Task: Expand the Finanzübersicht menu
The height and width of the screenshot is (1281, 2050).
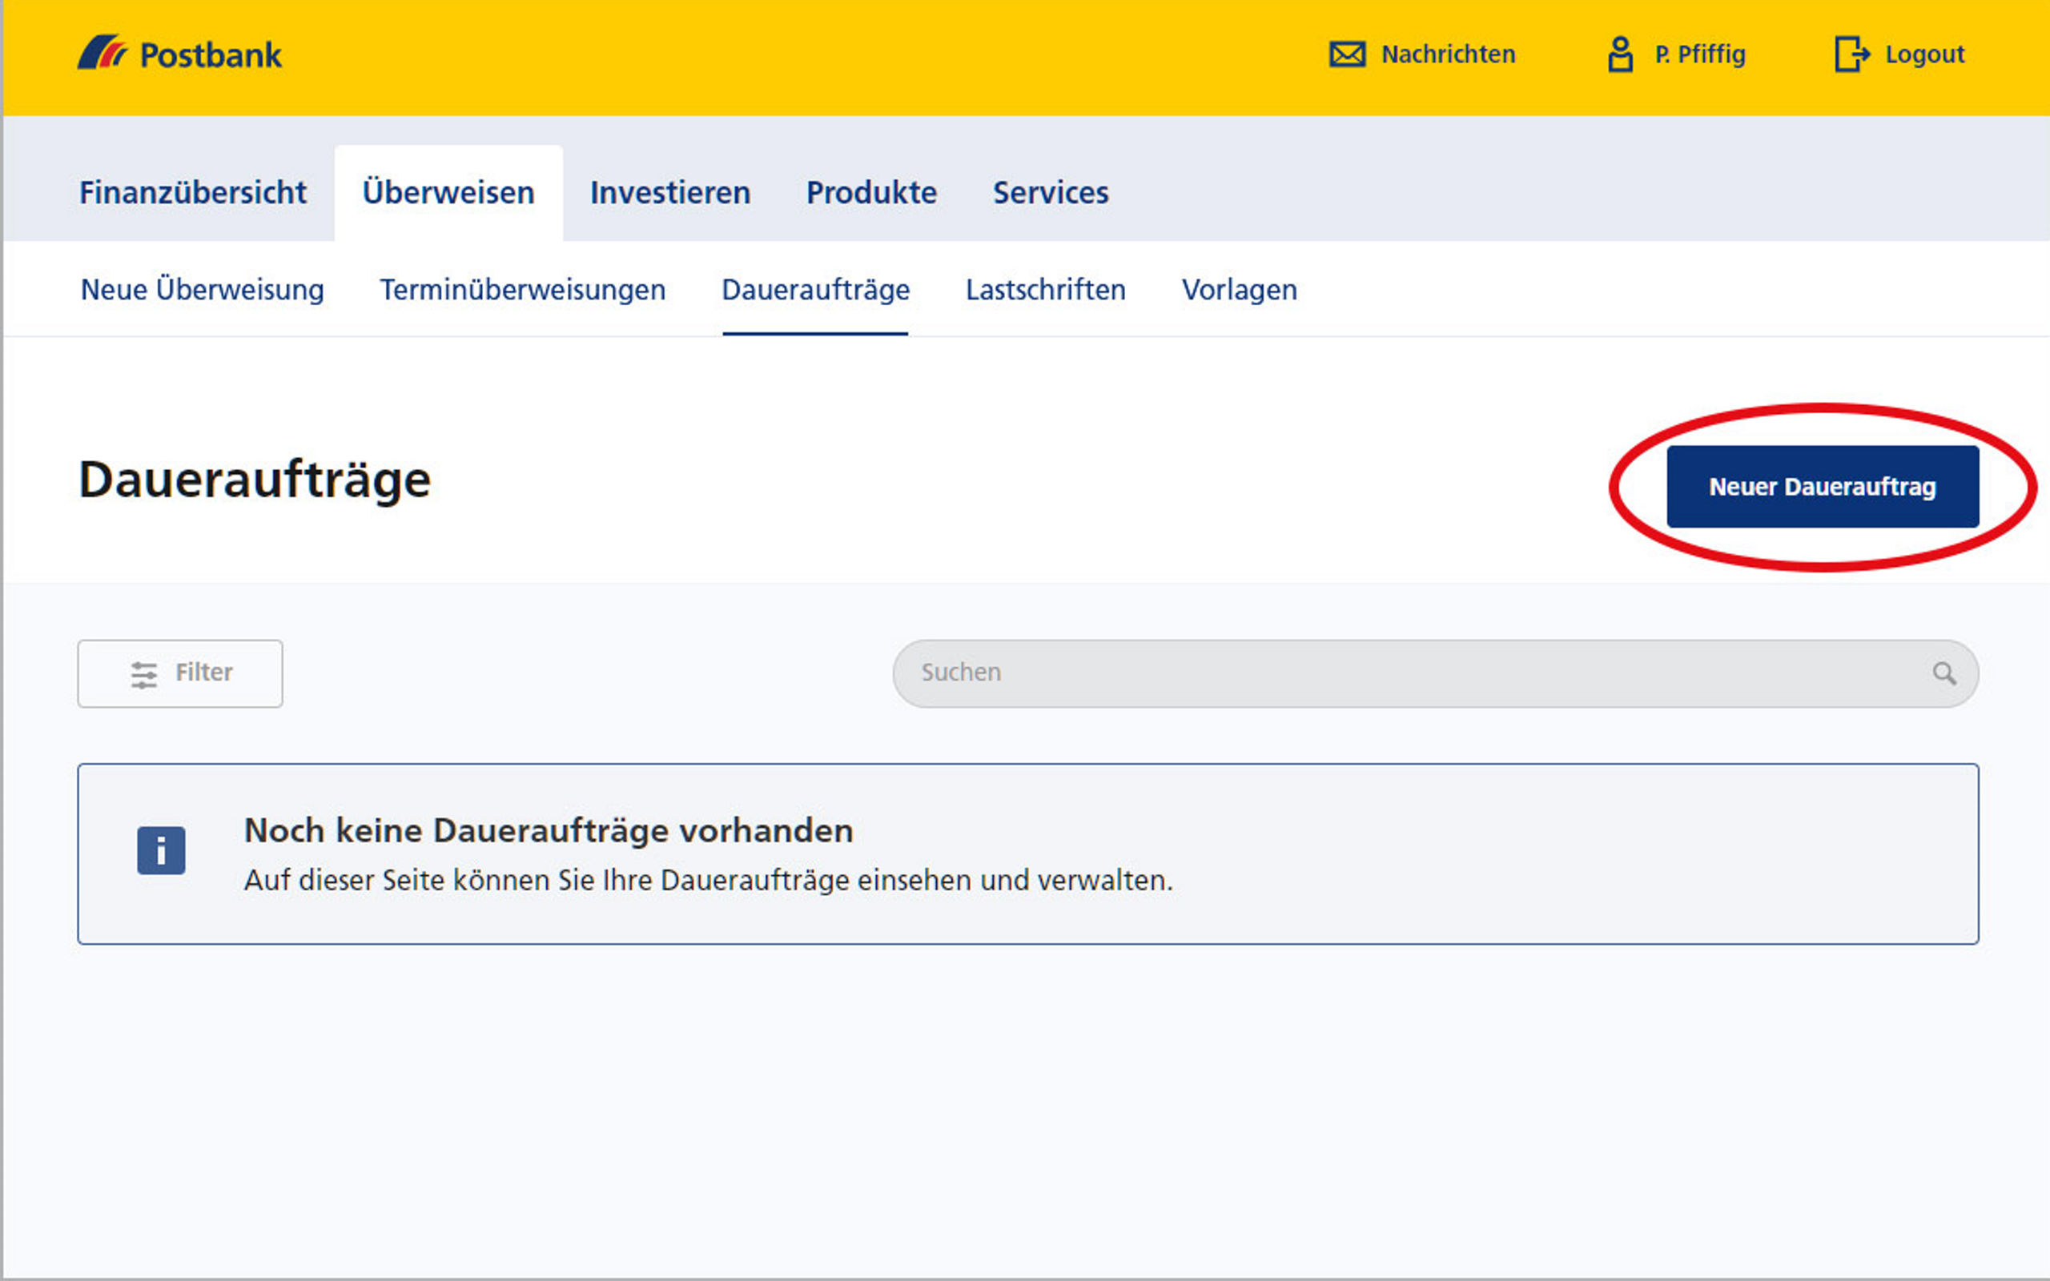Action: tap(192, 192)
